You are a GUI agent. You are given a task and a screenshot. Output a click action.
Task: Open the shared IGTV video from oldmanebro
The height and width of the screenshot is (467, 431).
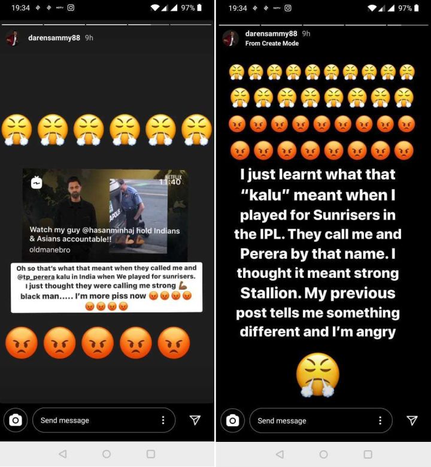pyautogui.click(x=105, y=215)
